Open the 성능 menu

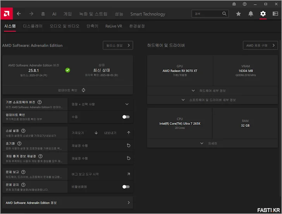pyautogui.click(x=119, y=14)
